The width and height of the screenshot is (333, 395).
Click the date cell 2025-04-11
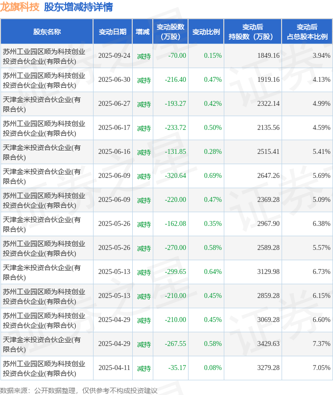pos(114,368)
